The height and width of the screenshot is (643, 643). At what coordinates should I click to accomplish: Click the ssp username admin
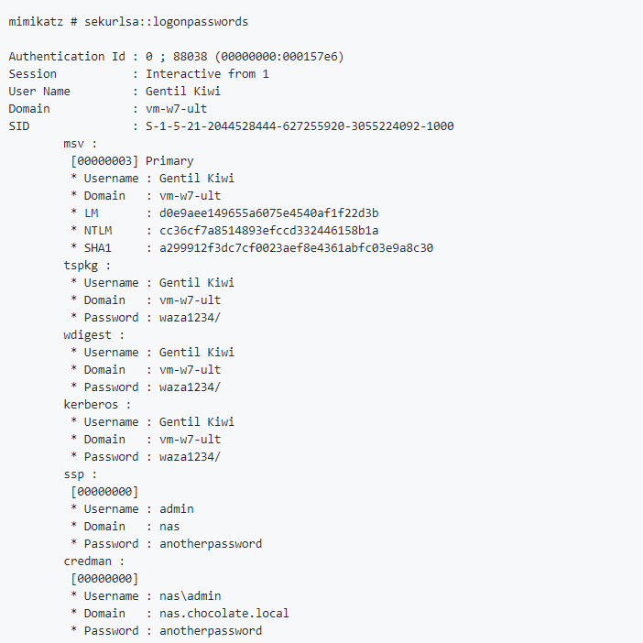(177, 509)
